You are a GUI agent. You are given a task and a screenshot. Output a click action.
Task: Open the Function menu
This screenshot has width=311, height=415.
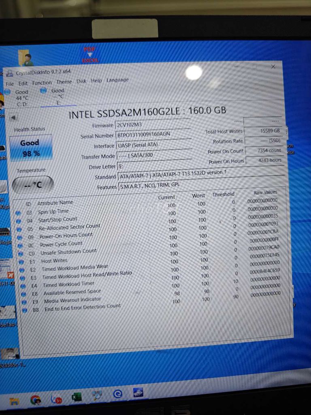(x=42, y=83)
